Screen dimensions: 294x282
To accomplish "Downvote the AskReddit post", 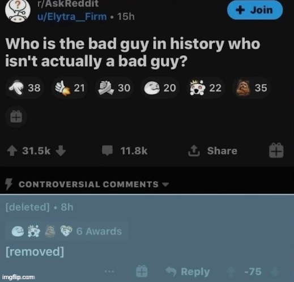I will tap(61, 151).
